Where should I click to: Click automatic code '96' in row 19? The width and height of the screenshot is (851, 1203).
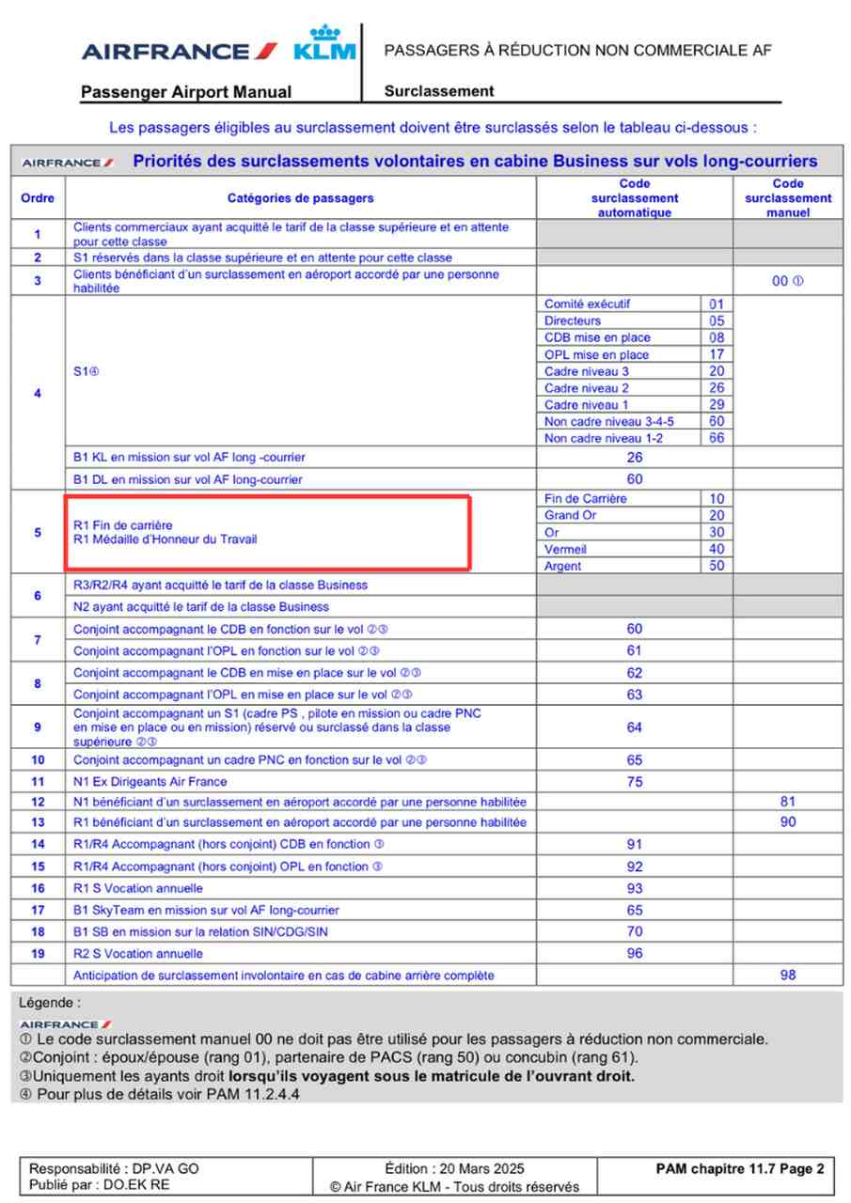pos(635,953)
